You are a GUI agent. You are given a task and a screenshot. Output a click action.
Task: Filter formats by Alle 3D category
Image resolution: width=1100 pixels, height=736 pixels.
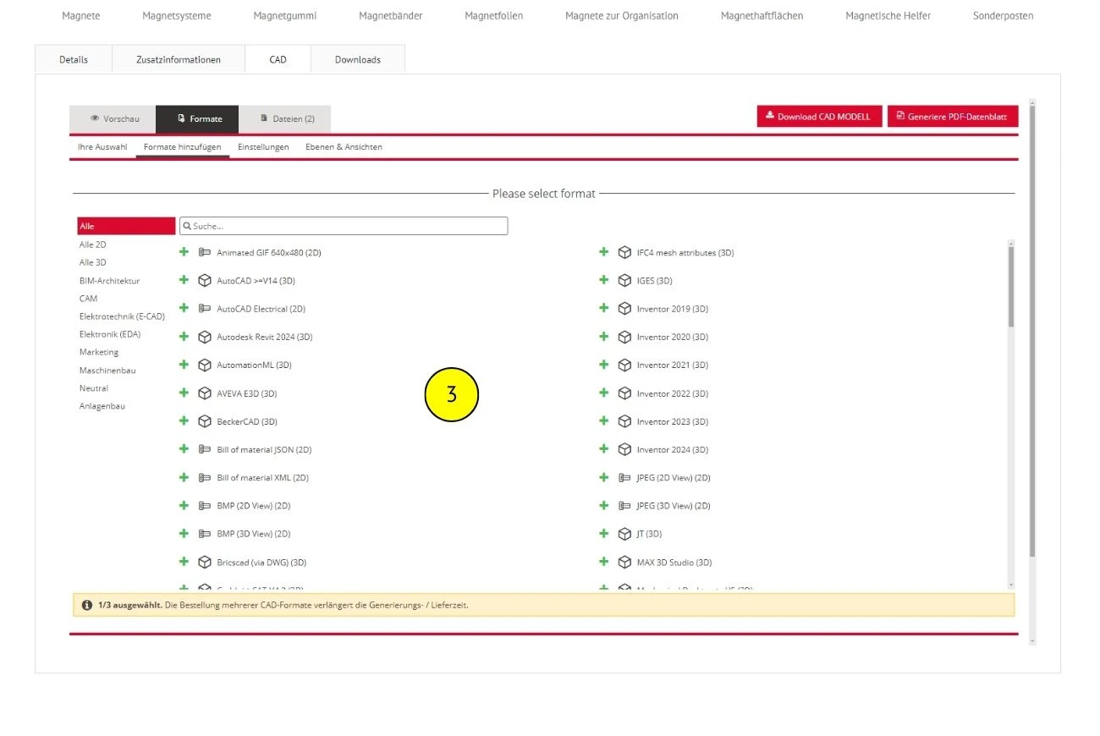(x=93, y=262)
